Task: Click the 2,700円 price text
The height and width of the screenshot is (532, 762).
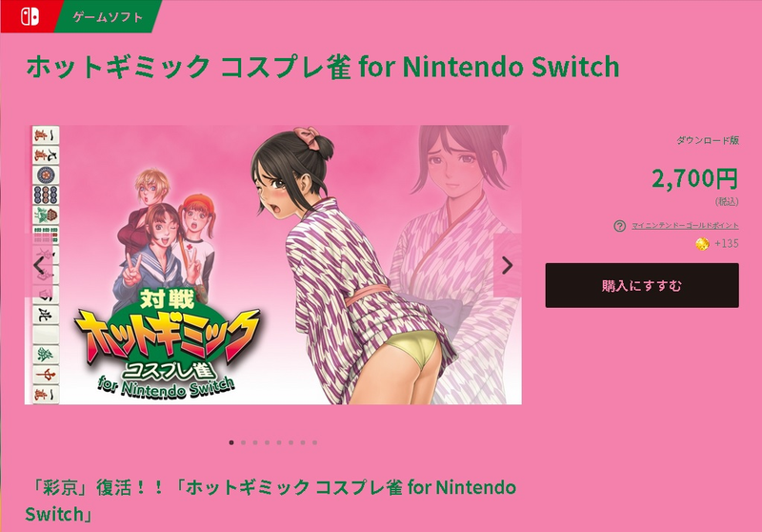Action: click(695, 178)
